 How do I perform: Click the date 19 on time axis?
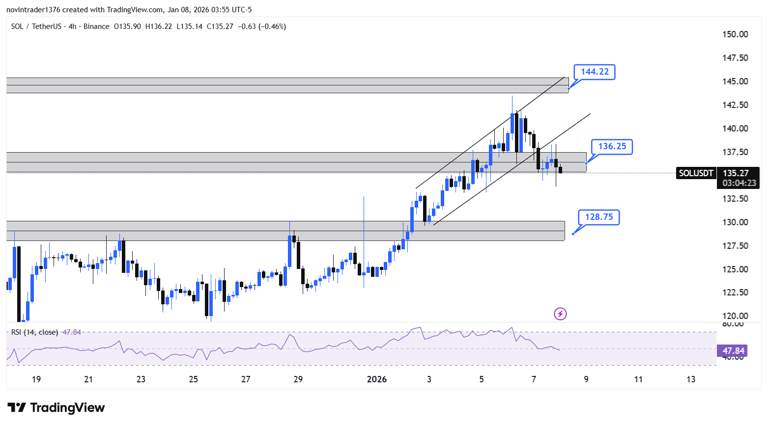pyautogui.click(x=36, y=379)
